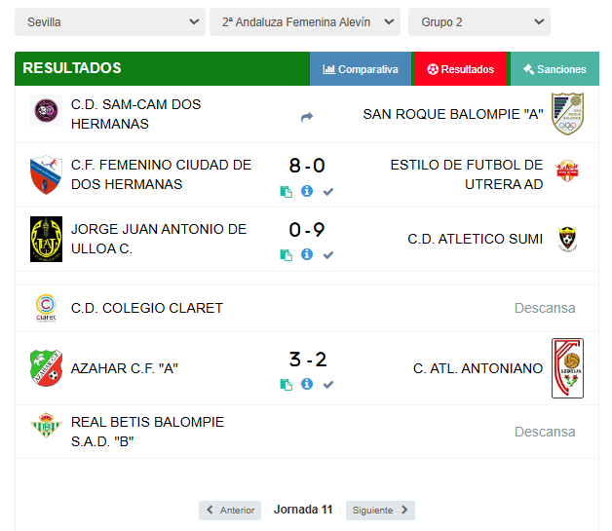
Task: Expand the Sevilla province dropdown
Action: tap(110, 21)
